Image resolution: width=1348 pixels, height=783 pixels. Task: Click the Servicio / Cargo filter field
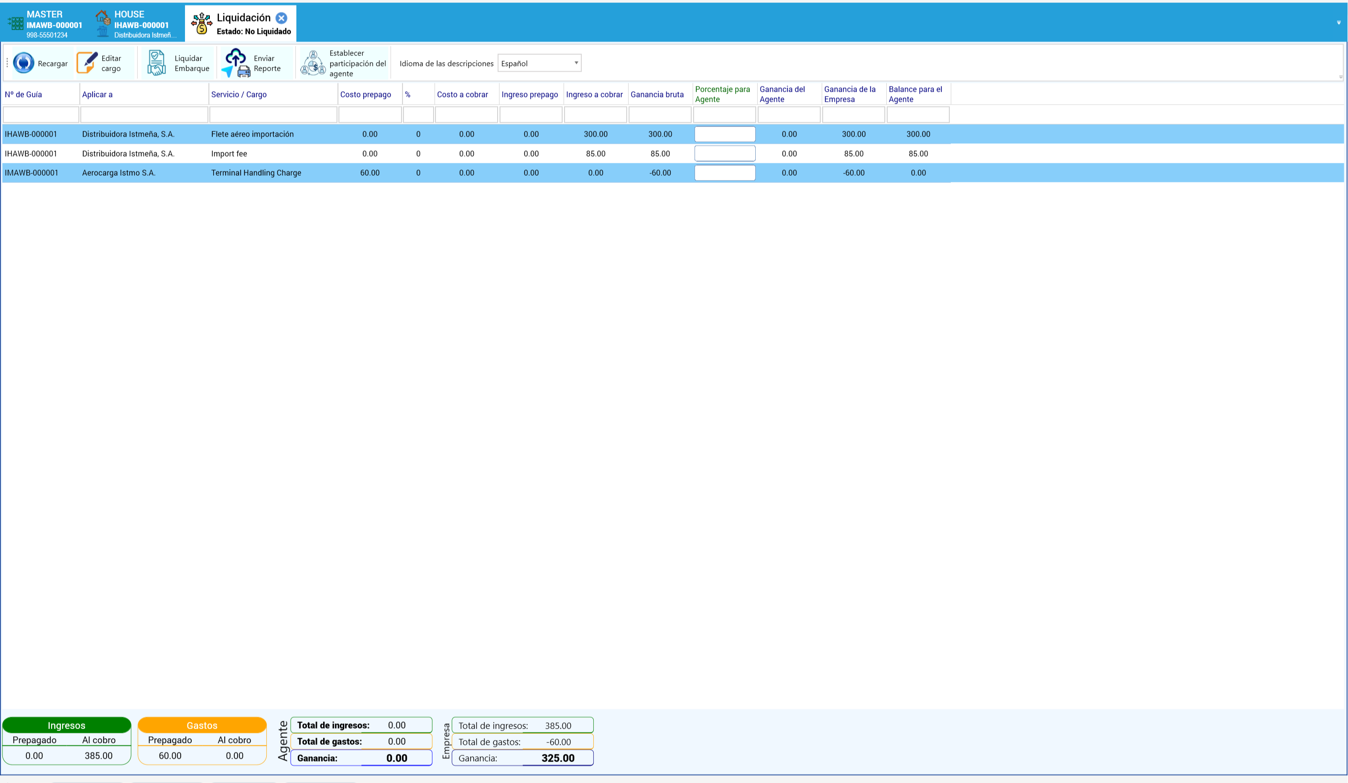pyautogui.click(x=273, y=114)
